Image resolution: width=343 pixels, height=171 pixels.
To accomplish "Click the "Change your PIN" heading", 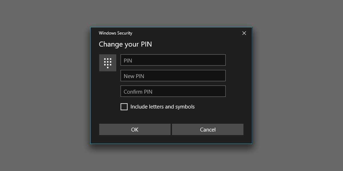I will [125, 44].
